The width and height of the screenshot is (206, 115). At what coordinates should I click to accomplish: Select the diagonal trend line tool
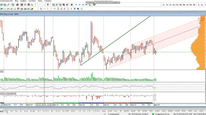click(51, 9)
